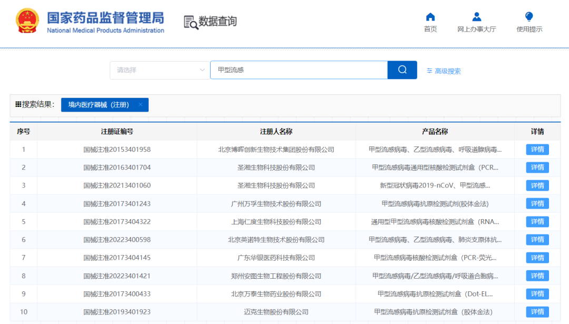Open 详情 for 迈克生物股份有限公司
Viewport: 569px width, 324px height.
(537, 312)
